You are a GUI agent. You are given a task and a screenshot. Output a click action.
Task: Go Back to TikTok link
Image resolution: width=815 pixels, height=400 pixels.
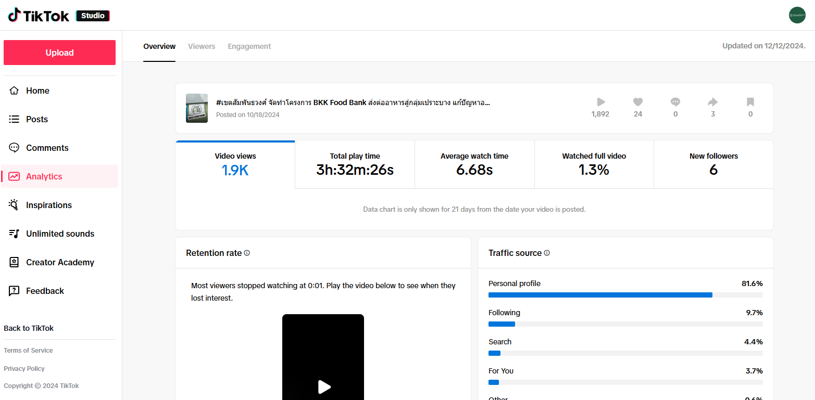(x=29, y=328)
